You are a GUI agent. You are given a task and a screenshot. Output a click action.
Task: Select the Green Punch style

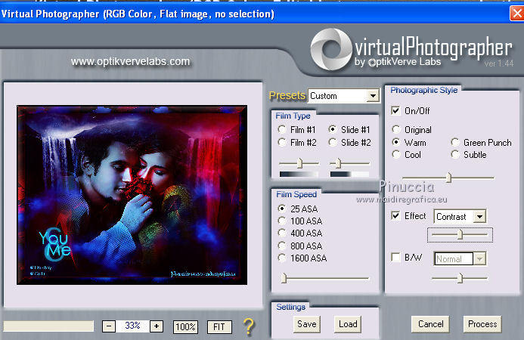coord(455,142)
